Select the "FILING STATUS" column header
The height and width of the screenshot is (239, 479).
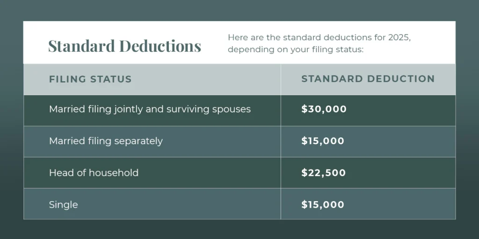(x=90, y=79)
